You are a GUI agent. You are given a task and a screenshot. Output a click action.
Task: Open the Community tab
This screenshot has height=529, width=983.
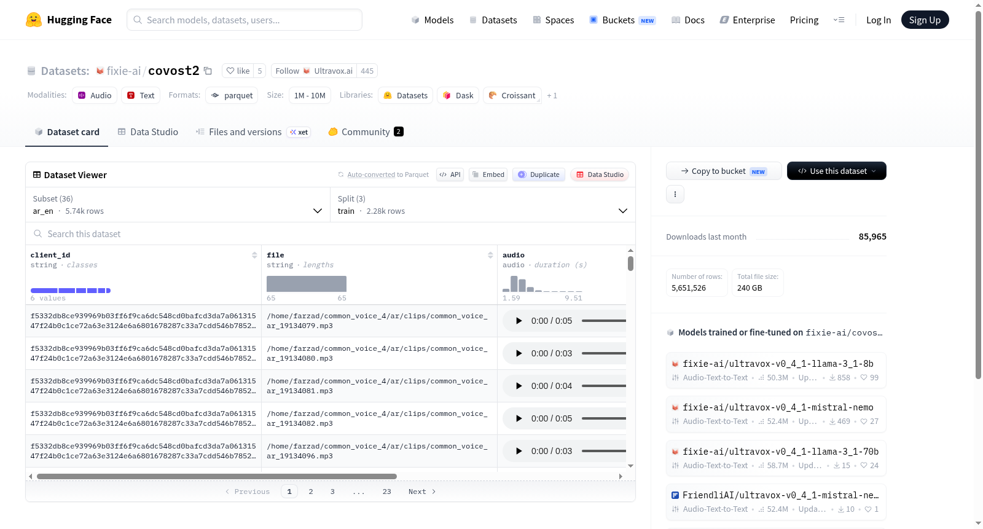point(366,131)
